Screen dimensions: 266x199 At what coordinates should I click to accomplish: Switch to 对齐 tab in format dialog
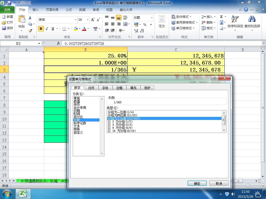pyautogui.click(x=91, y=88)
